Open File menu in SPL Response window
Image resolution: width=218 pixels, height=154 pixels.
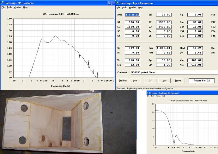3,7
